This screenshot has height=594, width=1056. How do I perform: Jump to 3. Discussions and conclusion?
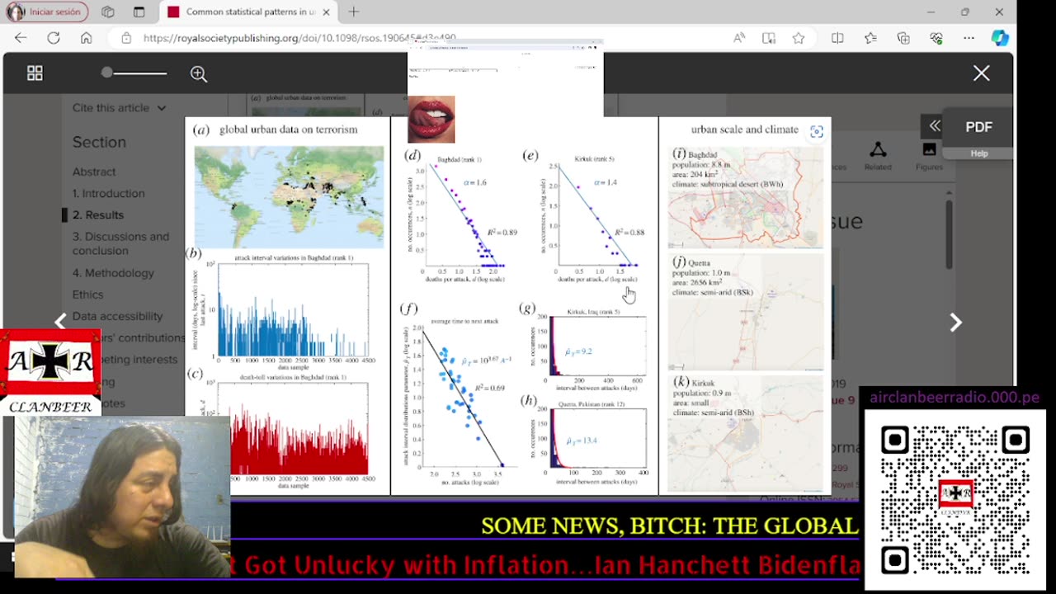(120, 243)
